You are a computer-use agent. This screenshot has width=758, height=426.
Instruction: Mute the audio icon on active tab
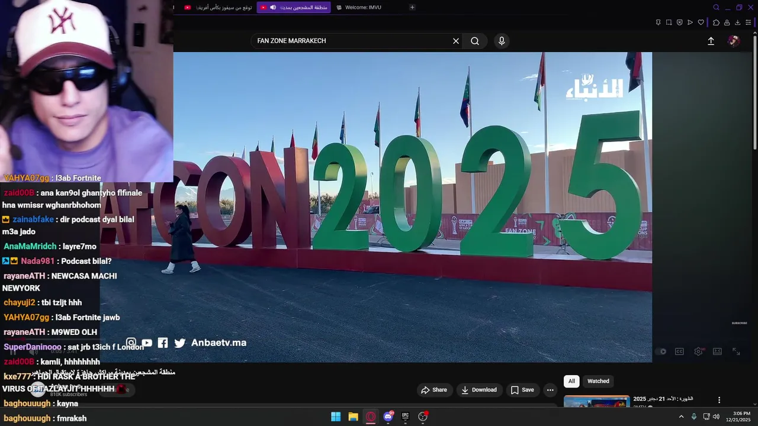[x=273, y=8]
